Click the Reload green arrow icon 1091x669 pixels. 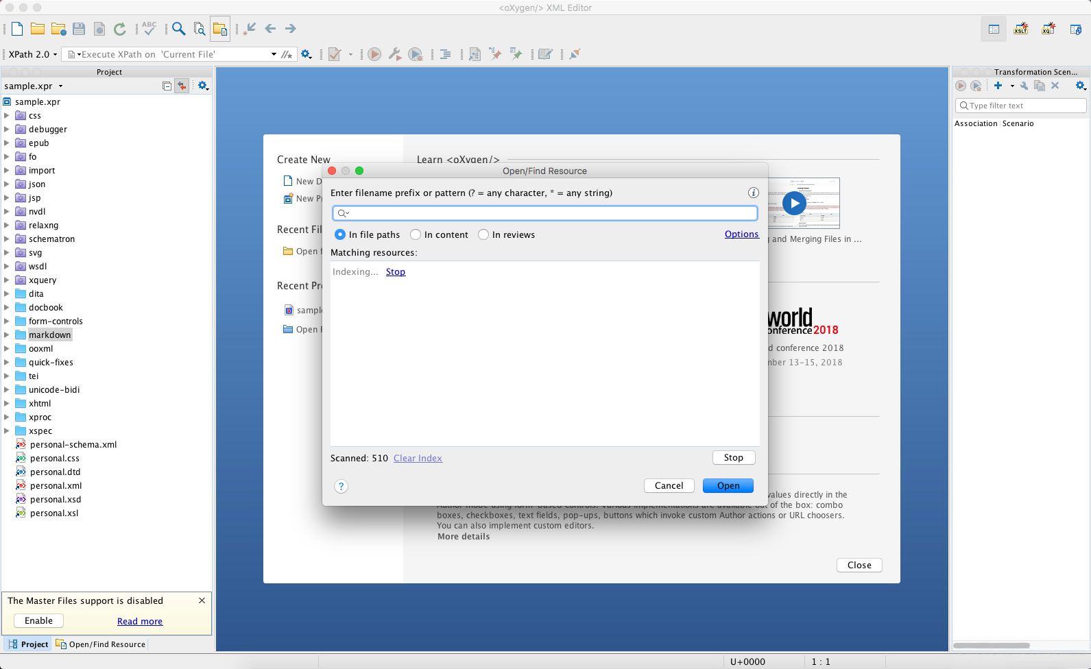click(120, 29)
